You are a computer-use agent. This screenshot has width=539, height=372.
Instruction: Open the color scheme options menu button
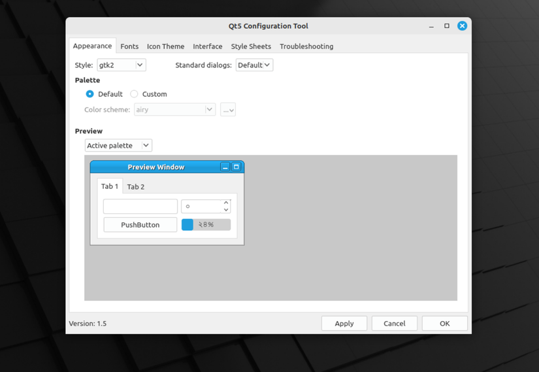pyautogui.click(x=228, y=110)
